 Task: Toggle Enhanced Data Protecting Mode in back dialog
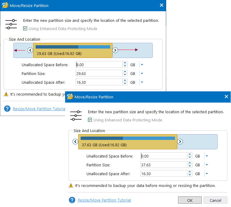tap(25, 29)
